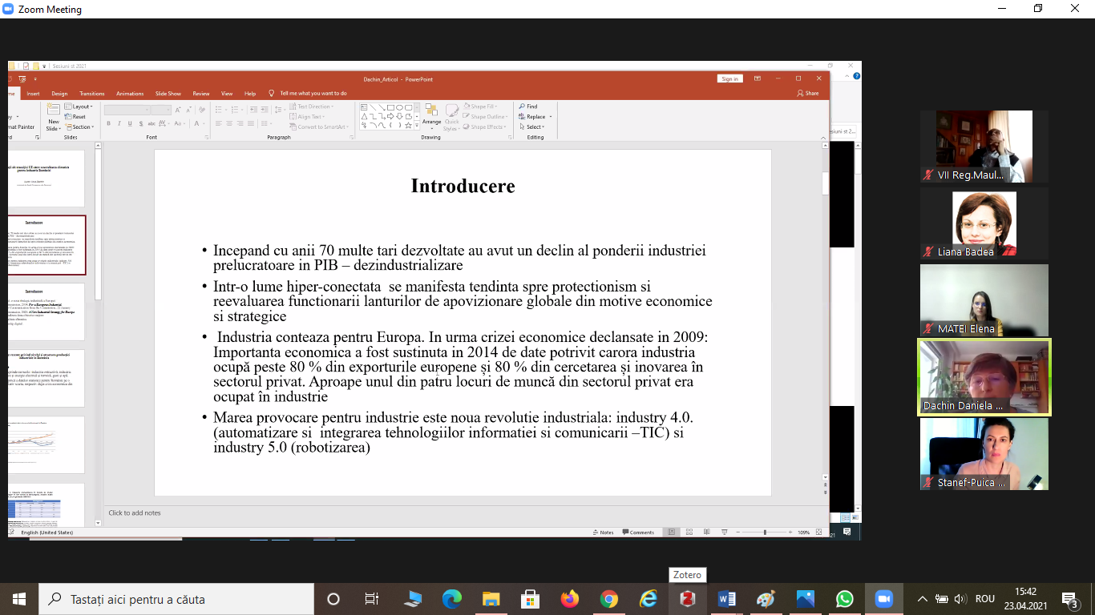Click the bullets list icon
The image size is (1095, 615).
coord(220,110)
